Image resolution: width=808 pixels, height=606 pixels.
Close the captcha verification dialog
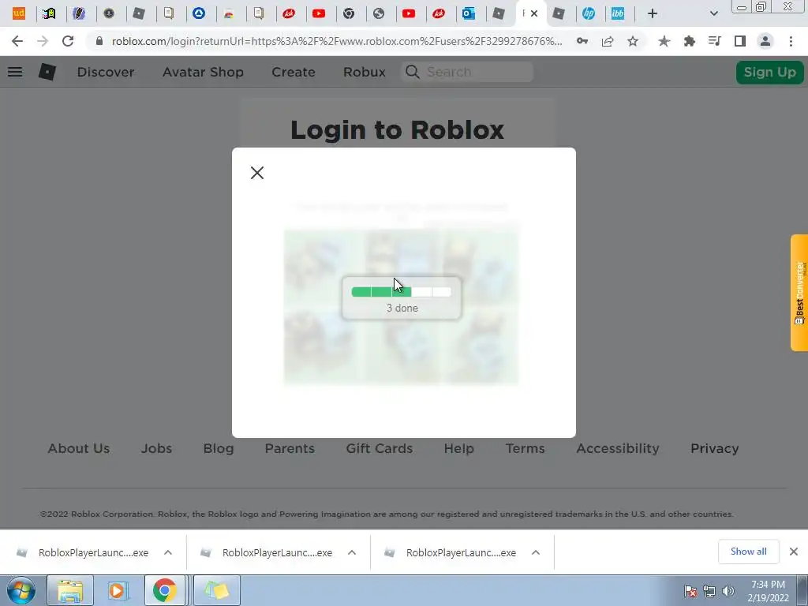(x=257, y=173)
